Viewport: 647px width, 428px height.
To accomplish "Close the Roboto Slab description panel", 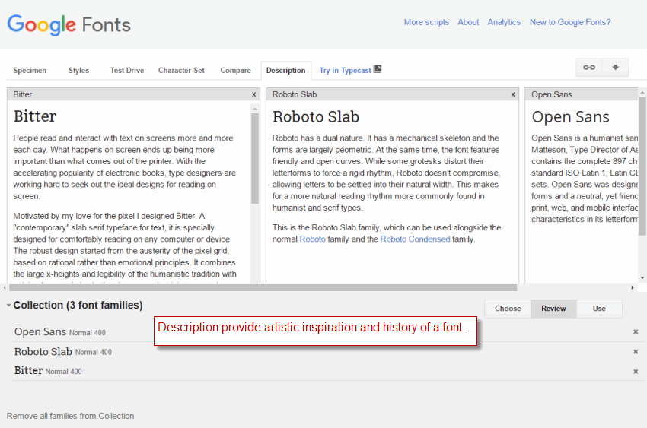I will 513,94.
